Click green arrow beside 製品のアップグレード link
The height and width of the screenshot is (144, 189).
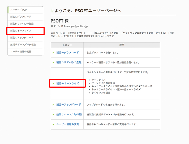54,105
